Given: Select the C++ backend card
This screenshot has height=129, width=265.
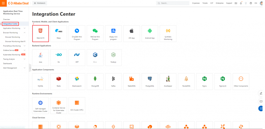Looking at the screenshot, I should point(95,58).
